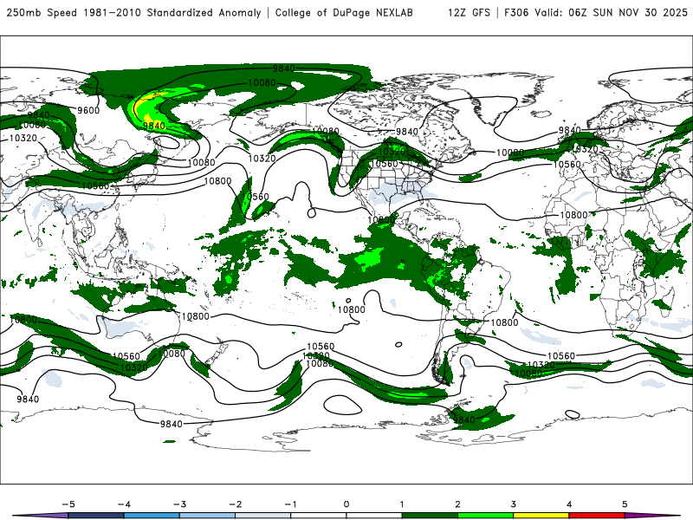This screenshot has height=520, width=693.
Task: Click the "12Z GFS" model run label
Action: tap(469, 12)
